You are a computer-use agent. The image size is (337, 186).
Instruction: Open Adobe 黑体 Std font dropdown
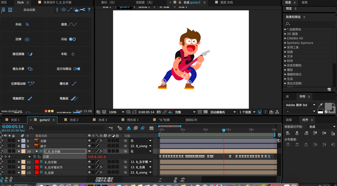pyautogui.click(x=300, y=105)
